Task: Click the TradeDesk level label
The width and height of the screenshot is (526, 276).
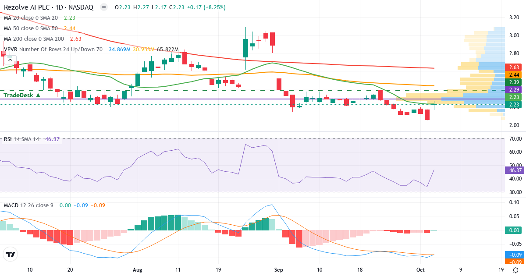Action: tap(22, 95)
